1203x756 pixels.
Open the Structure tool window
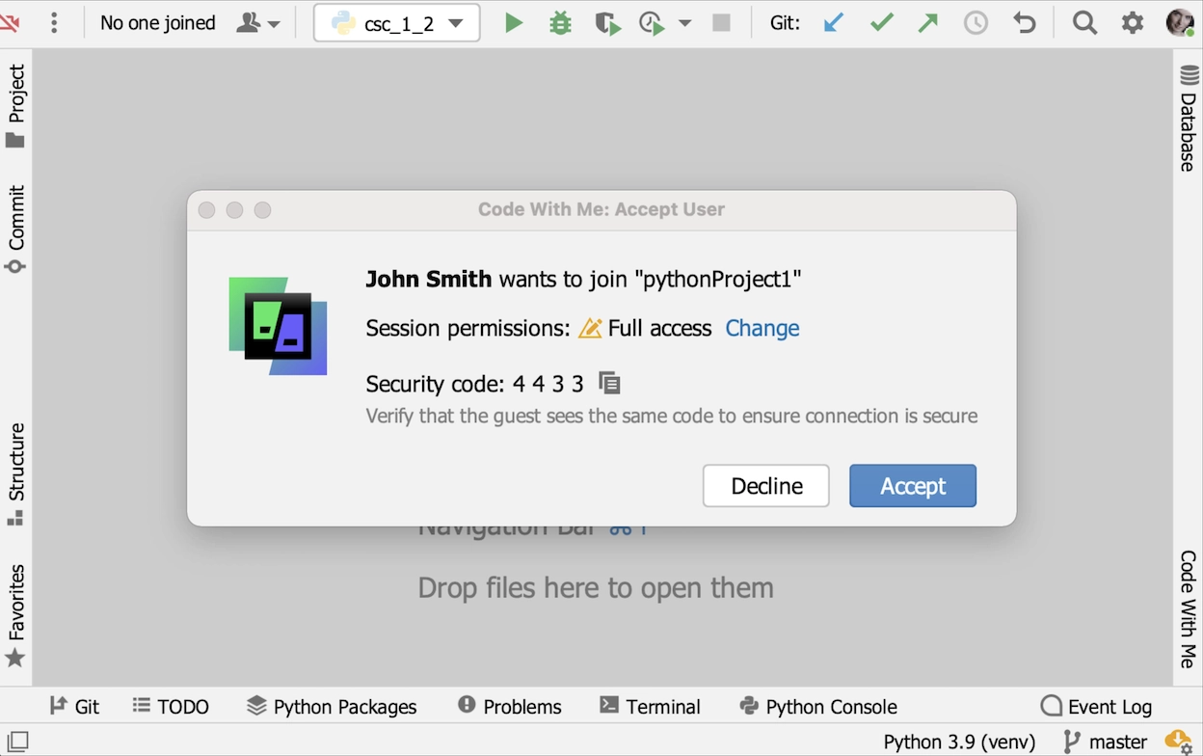point(15,474)
